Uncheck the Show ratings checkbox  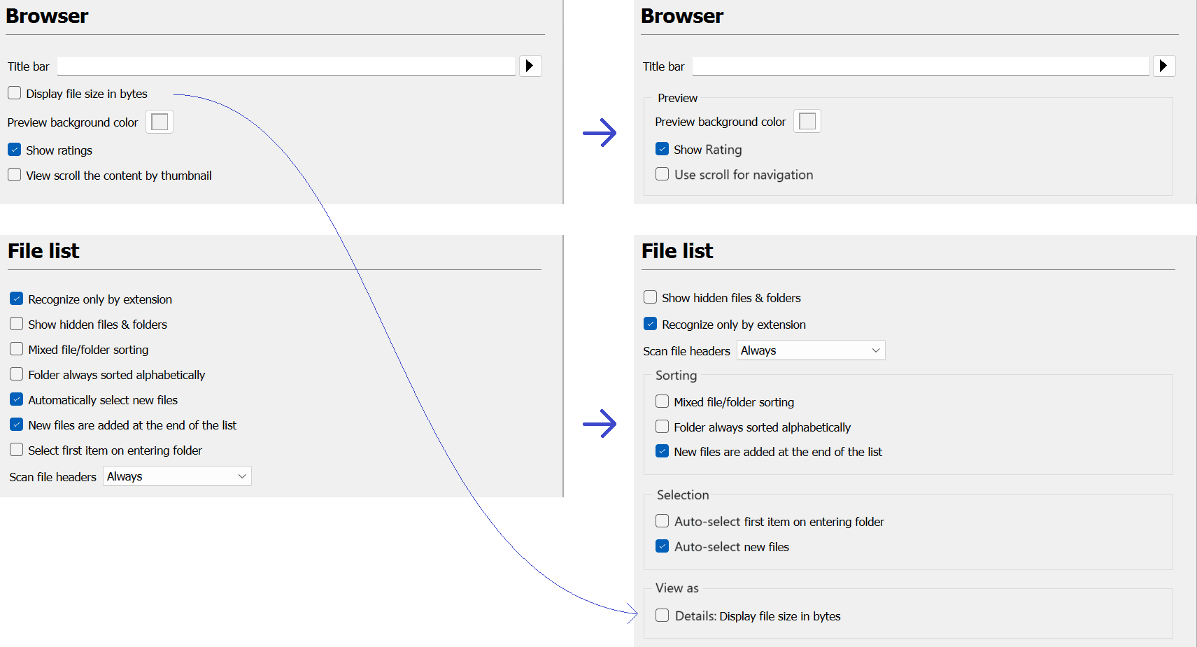[15, 150]
